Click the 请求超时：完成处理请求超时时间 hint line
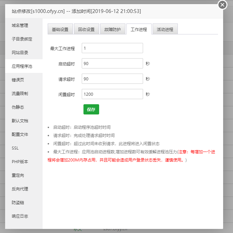Screen dimensions: 233x233 click(x=84, y=136)
